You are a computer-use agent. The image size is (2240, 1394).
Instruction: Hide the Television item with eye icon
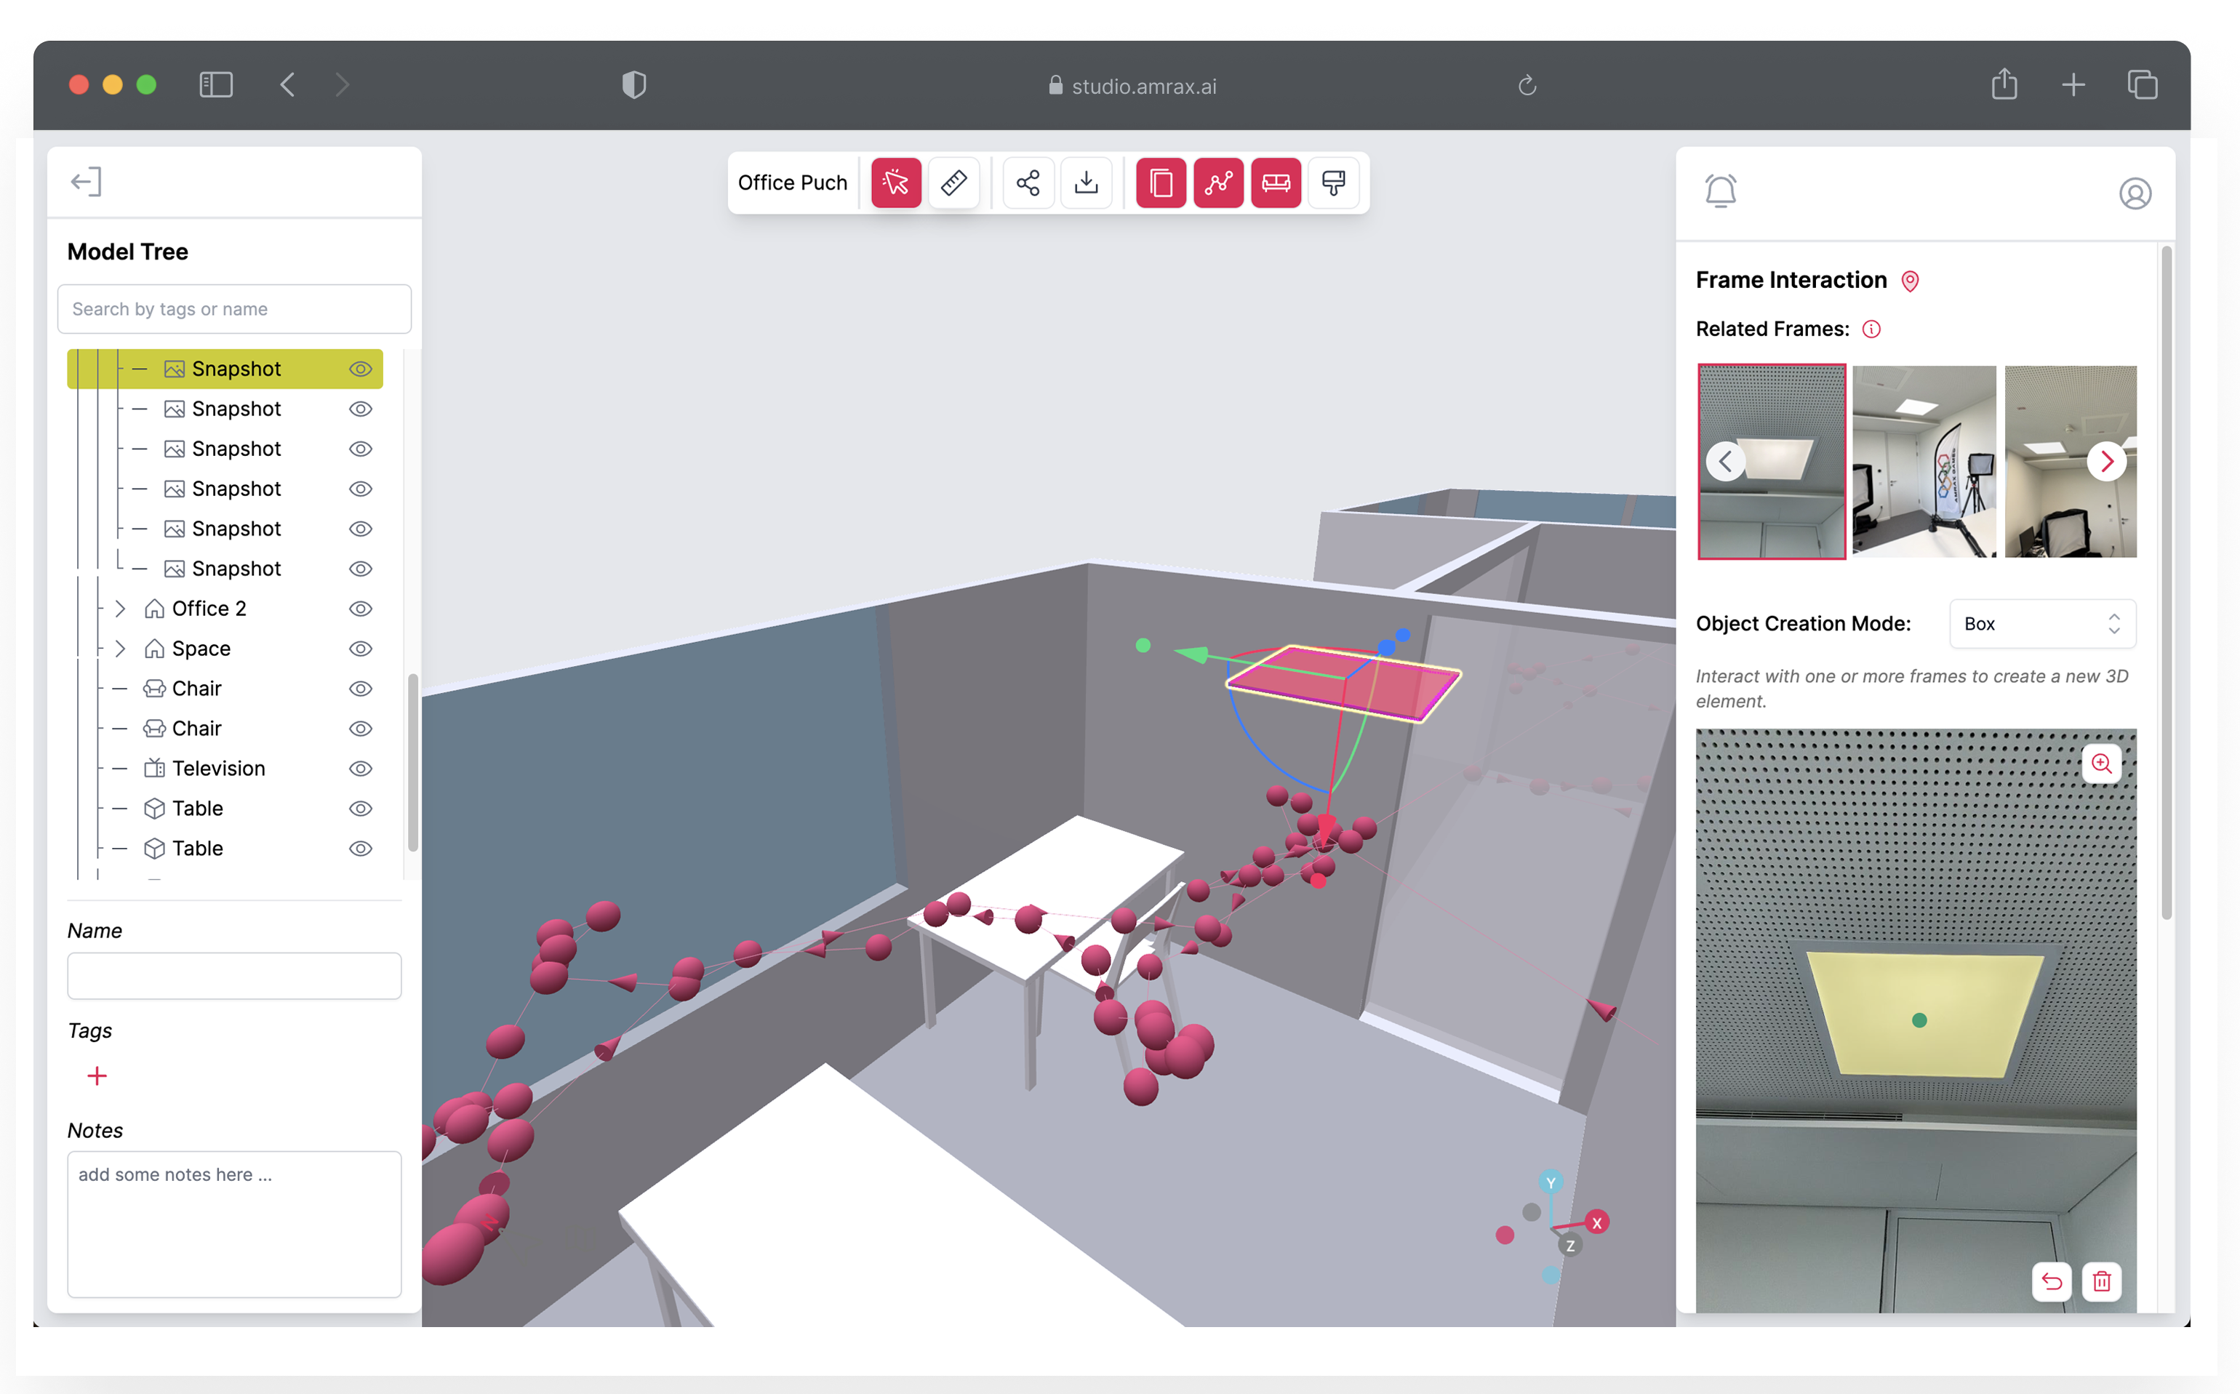[x=361, y=768]
